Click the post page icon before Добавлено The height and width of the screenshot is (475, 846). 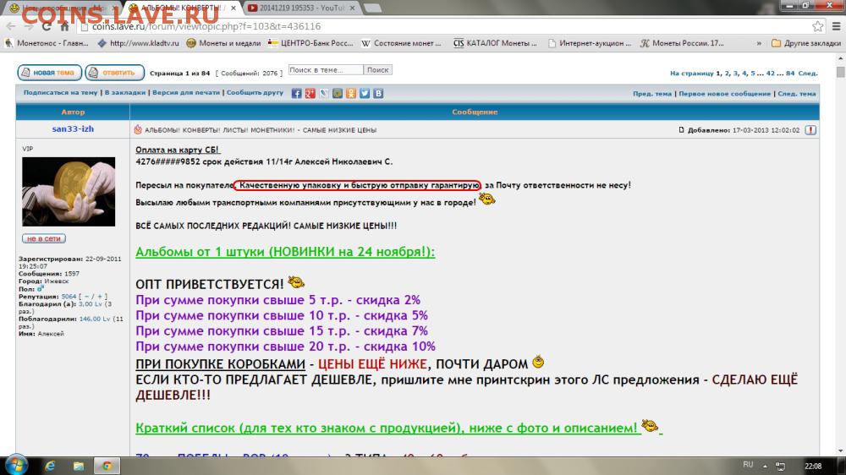coord(681,130)
